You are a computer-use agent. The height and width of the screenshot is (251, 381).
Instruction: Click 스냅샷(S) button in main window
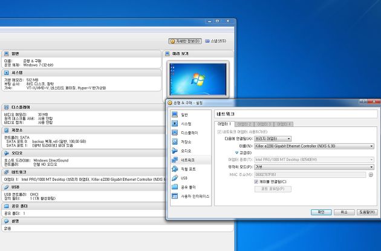(215, 41)
